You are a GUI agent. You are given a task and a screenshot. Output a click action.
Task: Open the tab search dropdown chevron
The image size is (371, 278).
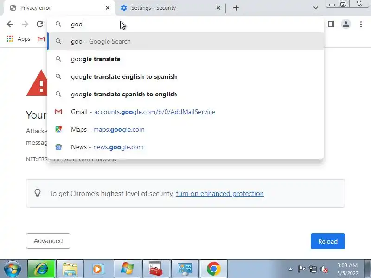point(316,8)
